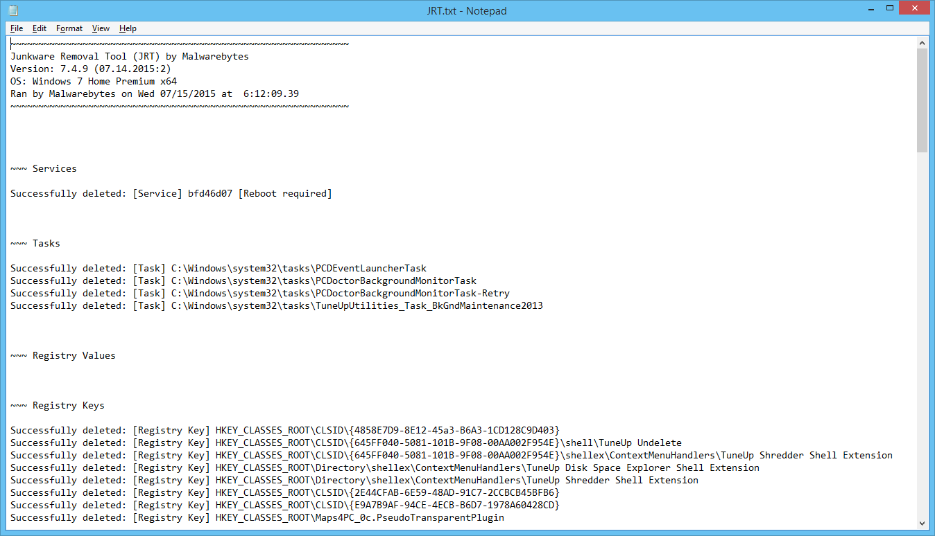Open the Edit menu
935x536 pixels.
[40, 28]
